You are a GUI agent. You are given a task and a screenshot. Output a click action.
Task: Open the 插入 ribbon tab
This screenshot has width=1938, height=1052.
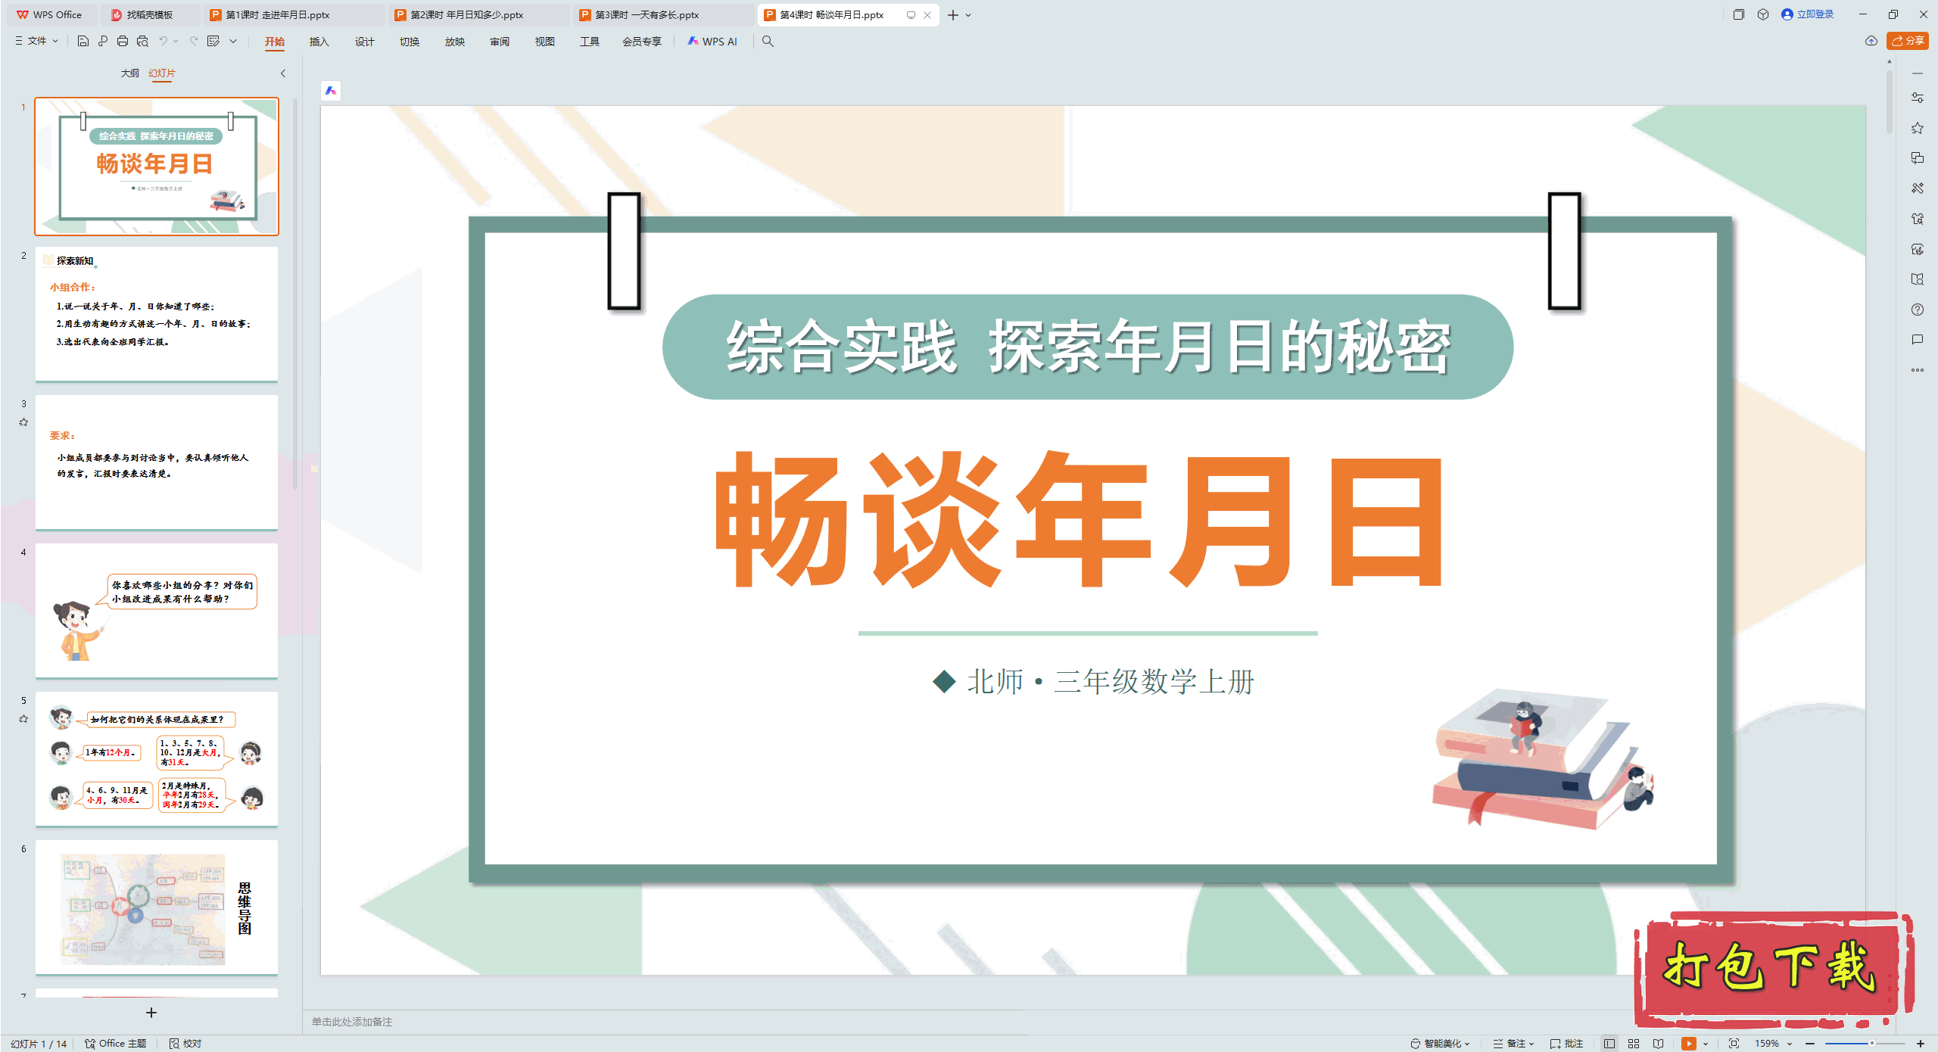319,41
